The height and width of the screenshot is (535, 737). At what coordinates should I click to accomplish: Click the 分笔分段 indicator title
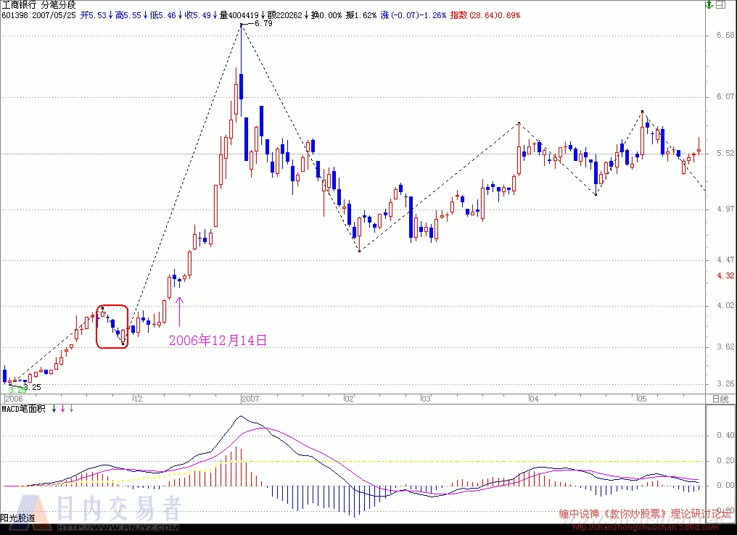58,5
